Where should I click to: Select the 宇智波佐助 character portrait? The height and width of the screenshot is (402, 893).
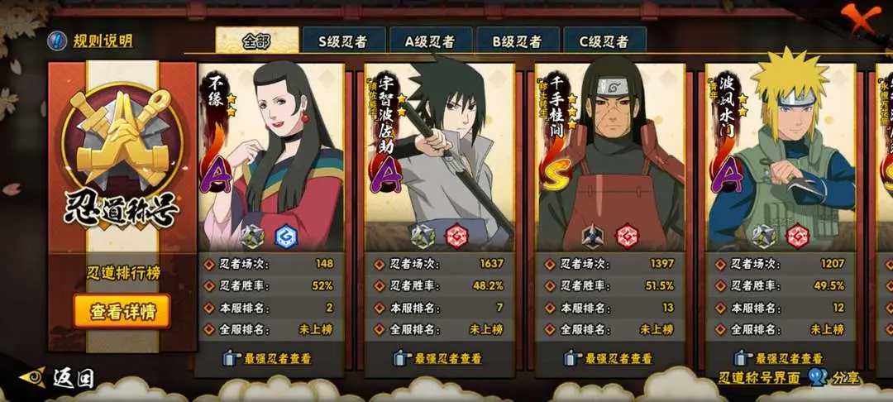pyautogui.click(x=439, y=156)
